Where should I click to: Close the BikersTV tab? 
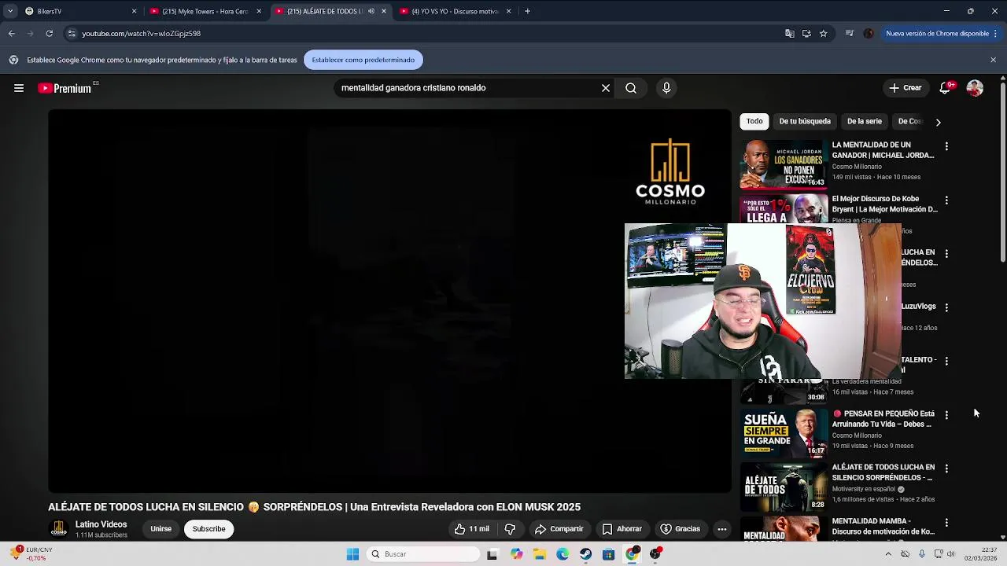(x=134, y=11)
